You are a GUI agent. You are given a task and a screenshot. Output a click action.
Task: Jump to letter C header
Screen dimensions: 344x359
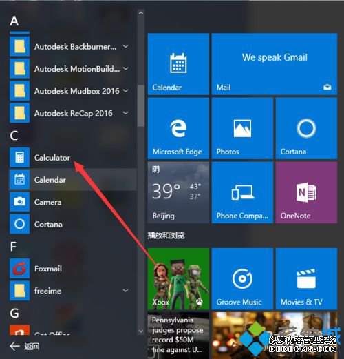tap(14, 136)
